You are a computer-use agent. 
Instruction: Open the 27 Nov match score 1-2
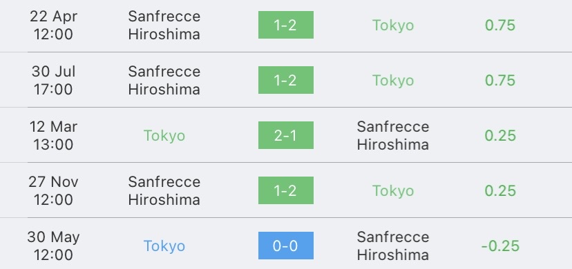click(285, 190)
